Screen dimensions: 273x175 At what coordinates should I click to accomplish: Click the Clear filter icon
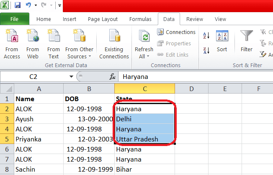pyautogui.click(x=263, y=32)
